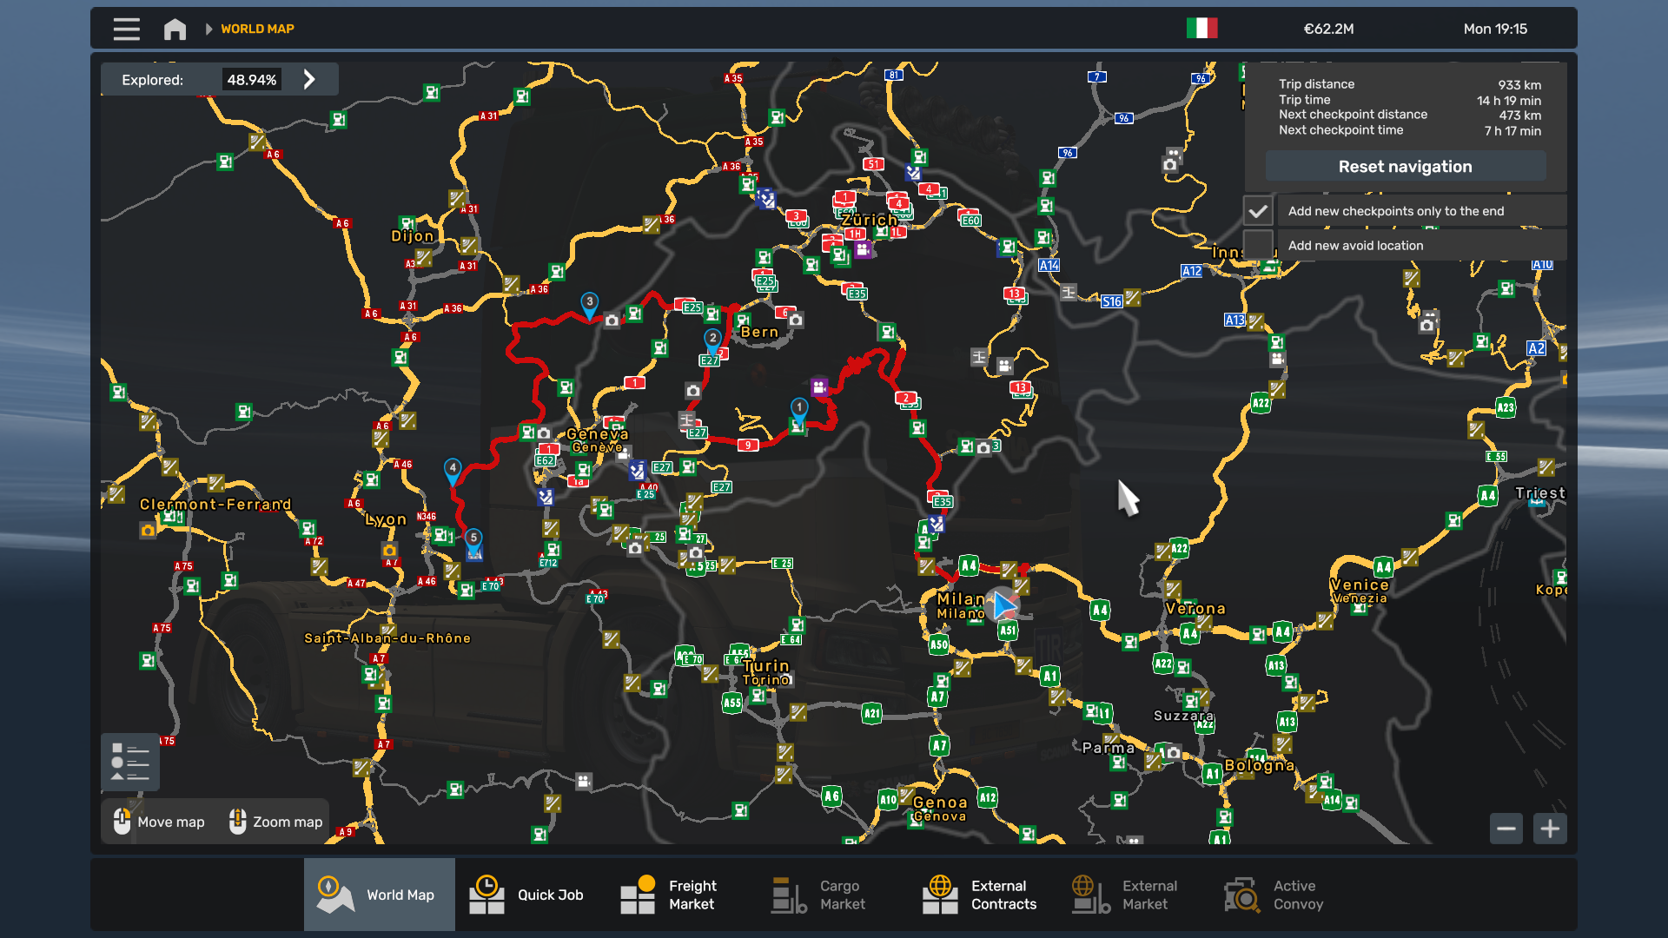
Task: Click the player truck position arrow at Milan
Action: pyautogui.click(x=1003, y=605)
